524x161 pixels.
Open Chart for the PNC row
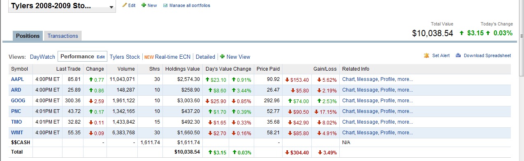(348, 111)
